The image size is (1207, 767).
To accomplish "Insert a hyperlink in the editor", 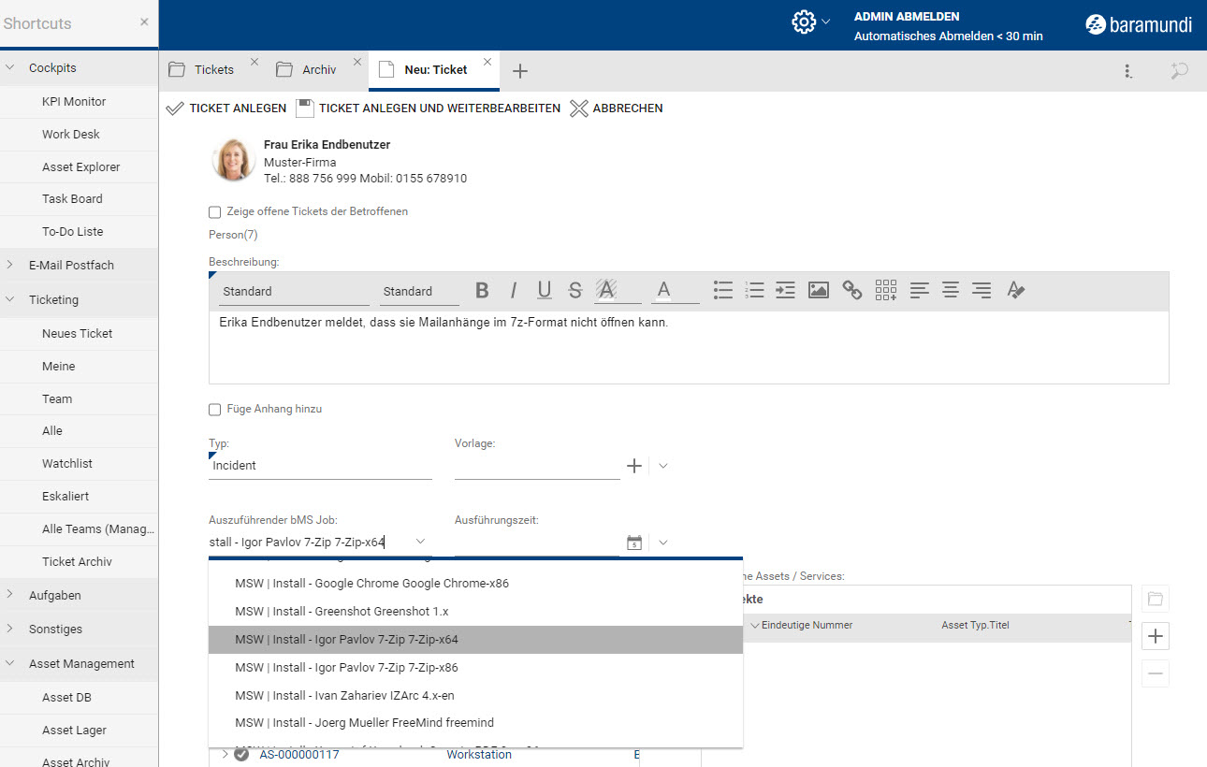I will click(851, 291).
